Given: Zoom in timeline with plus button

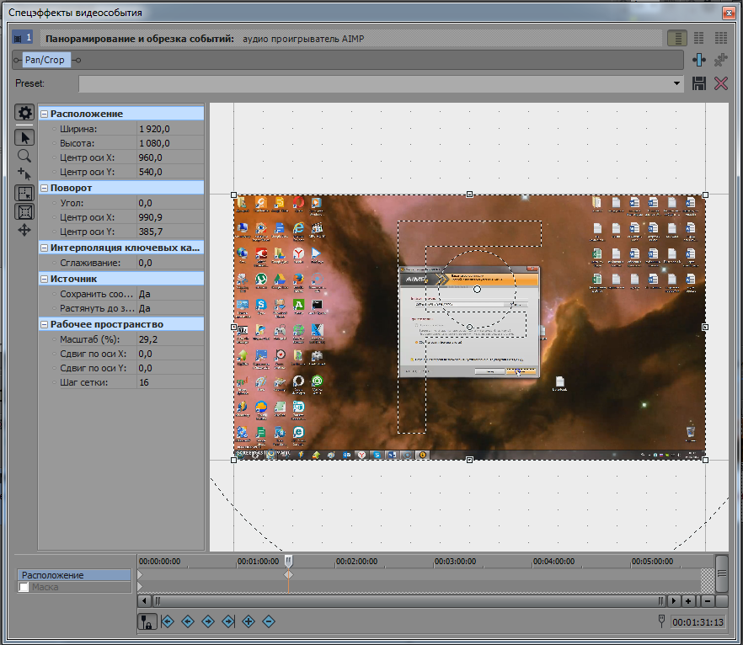Looking at the screenshot, I should 688,601.
